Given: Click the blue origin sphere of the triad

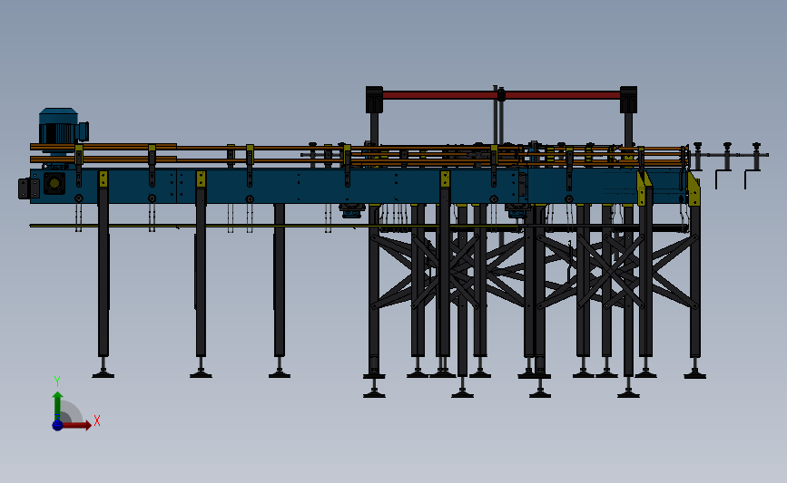Looking at the screenshot, I should (57, 425).
